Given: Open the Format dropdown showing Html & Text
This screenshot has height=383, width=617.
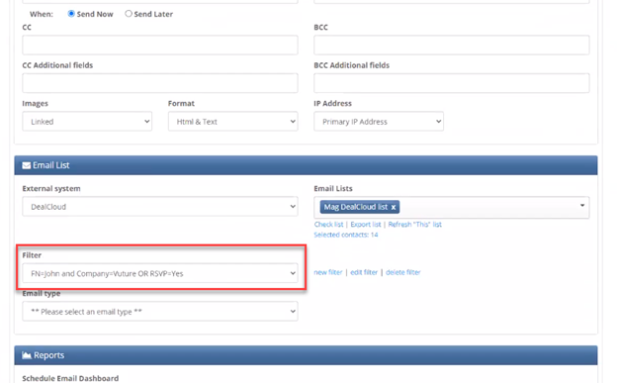Looking at the screenshot, I should [233, 122].
